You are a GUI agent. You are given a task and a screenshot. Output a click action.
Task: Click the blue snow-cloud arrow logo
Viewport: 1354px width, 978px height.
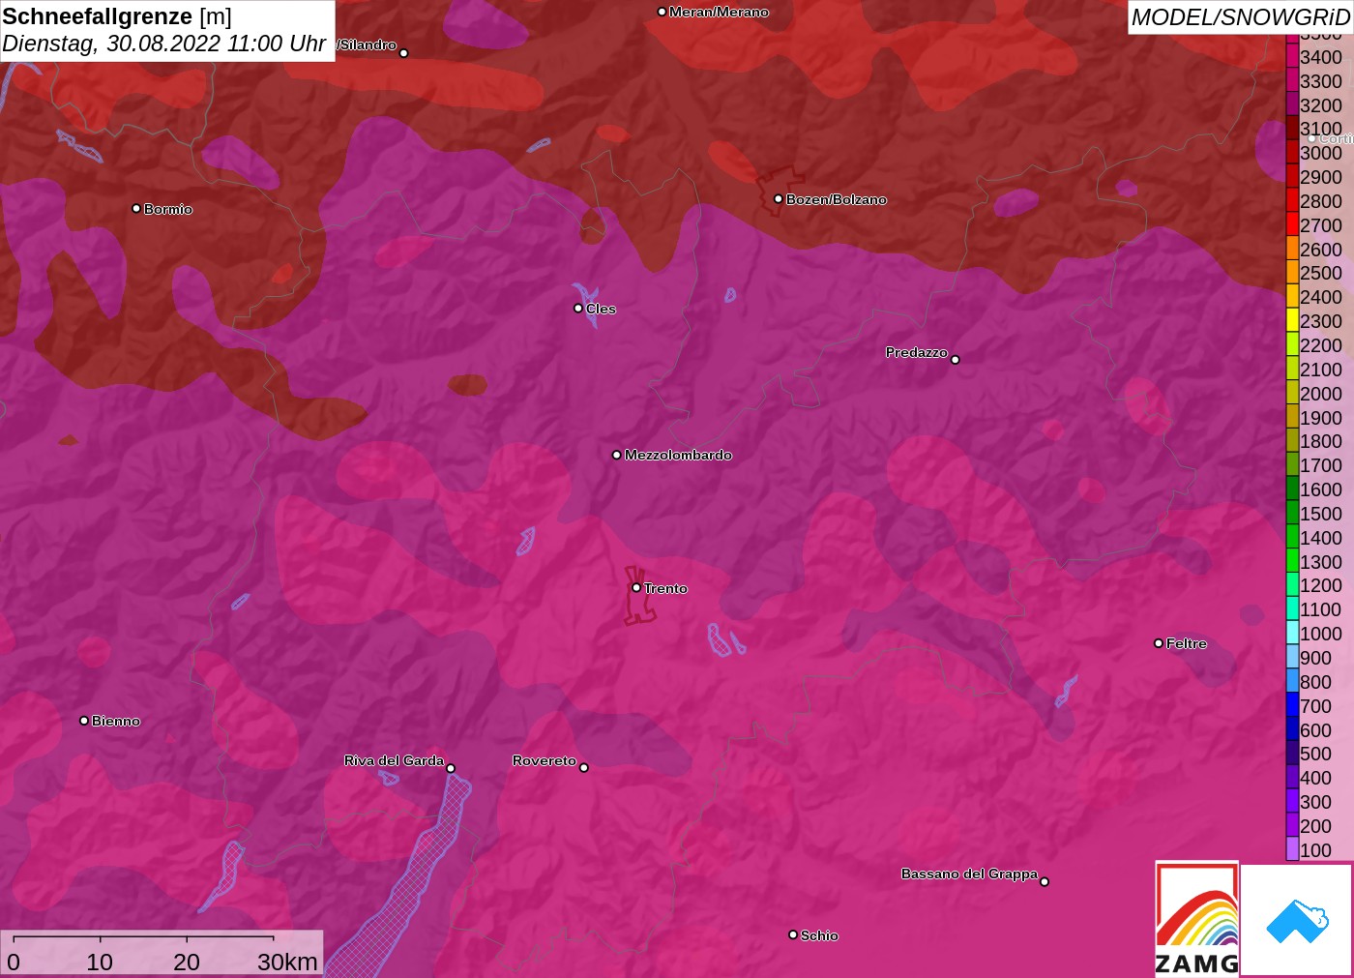pyautogui.click(x=1297, y=920)
